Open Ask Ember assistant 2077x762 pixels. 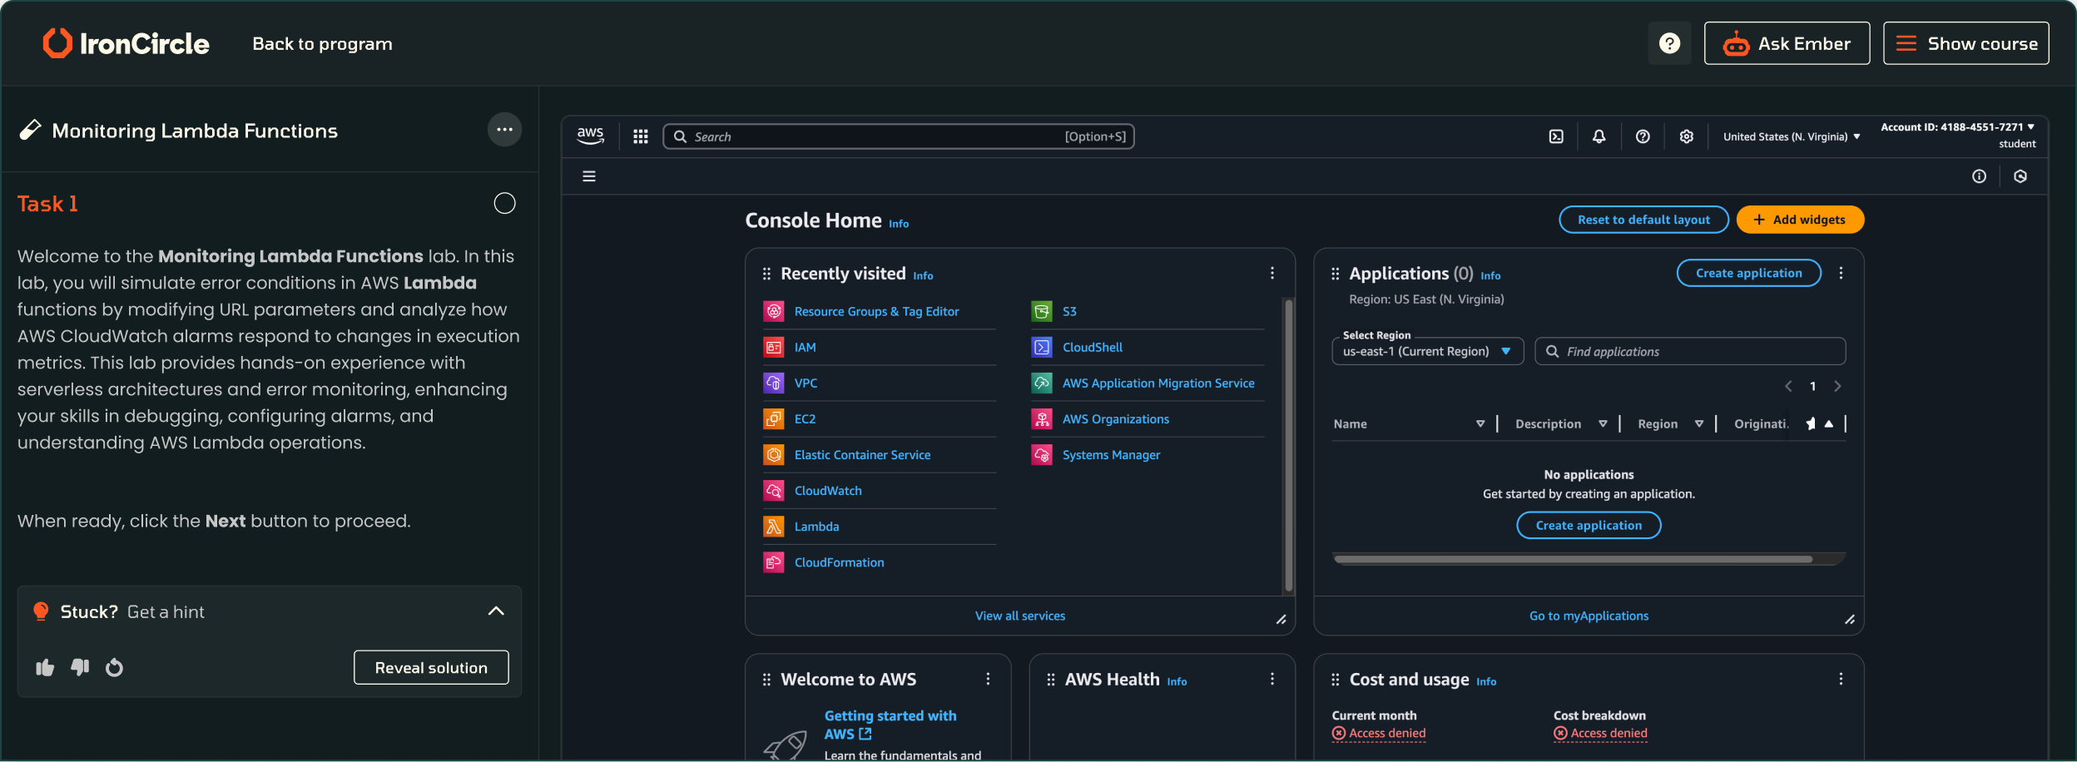[1787, 43]
